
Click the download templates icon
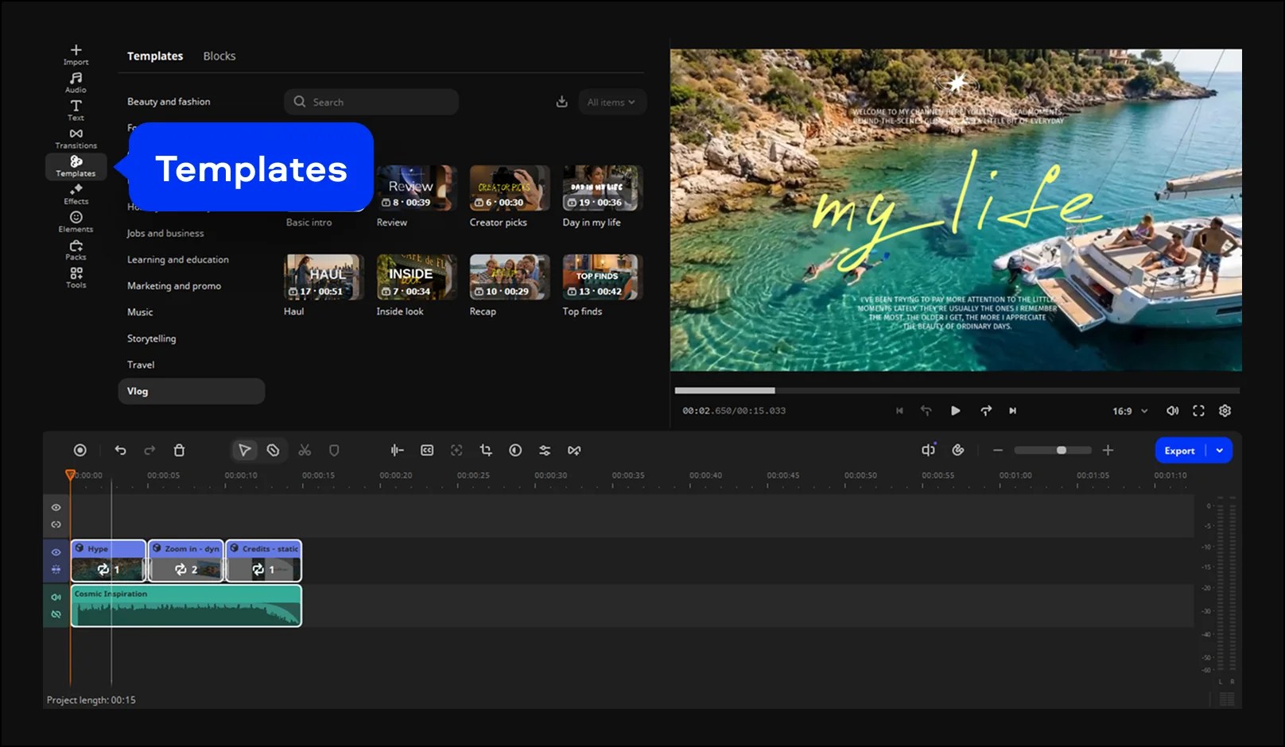[561, 102]
